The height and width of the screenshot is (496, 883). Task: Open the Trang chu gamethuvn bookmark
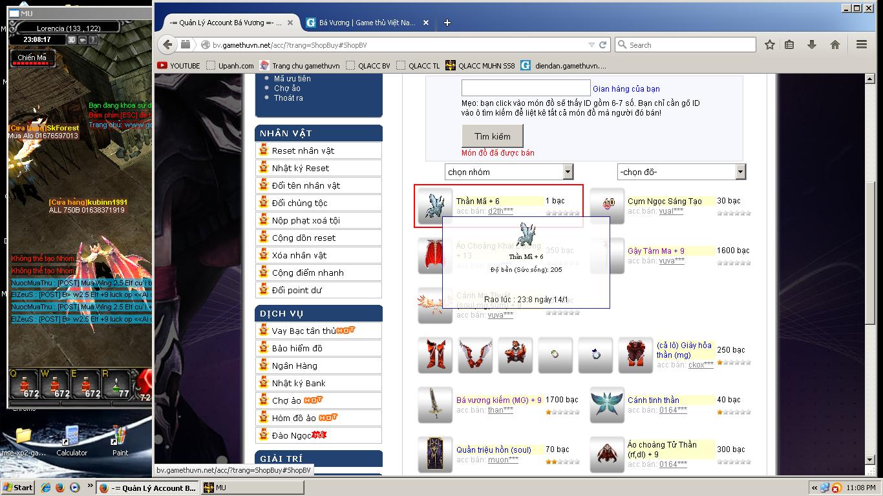pyautogui.click(x=299, y=65)
